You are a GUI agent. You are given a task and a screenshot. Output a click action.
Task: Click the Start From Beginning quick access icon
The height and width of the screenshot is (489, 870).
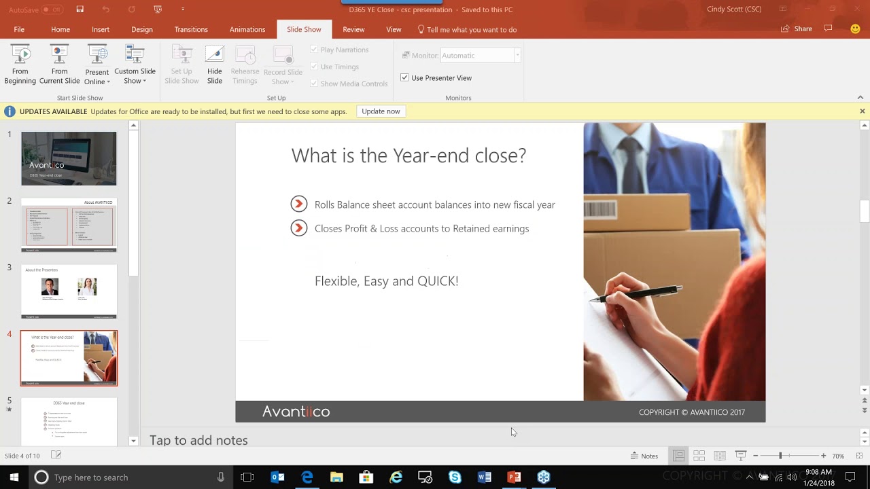[158, 10]
